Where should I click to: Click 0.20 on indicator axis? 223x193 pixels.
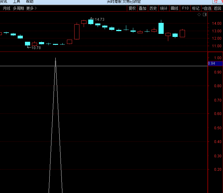[218, 169]
